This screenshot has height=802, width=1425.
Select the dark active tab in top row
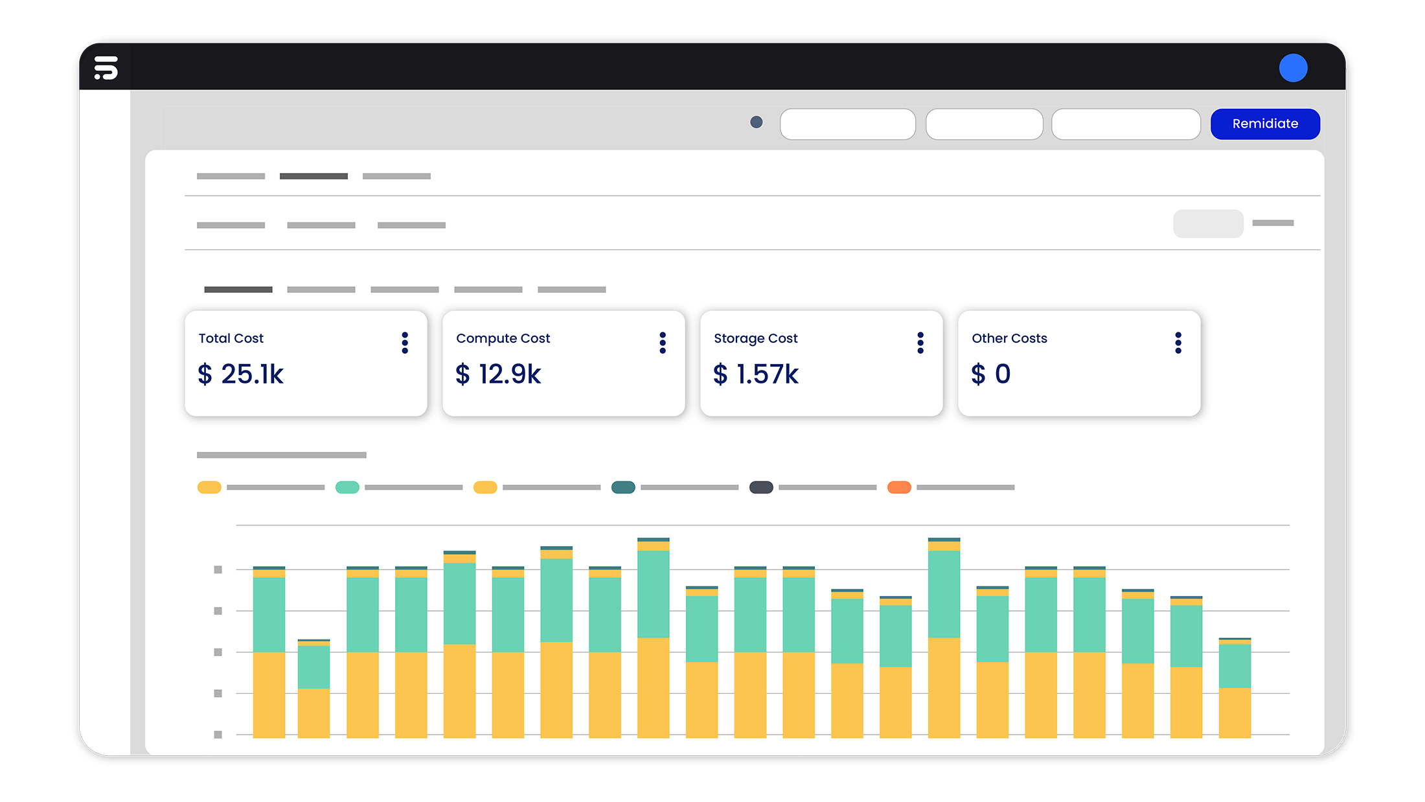point(313,176)
